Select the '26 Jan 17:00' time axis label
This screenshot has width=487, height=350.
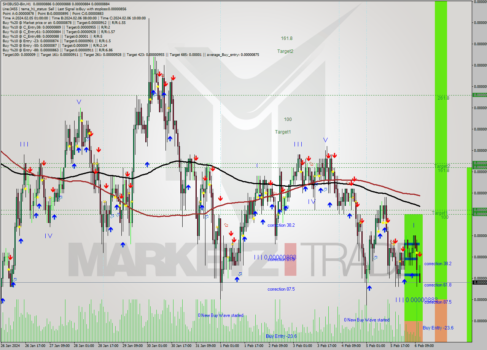pos(35,346)
